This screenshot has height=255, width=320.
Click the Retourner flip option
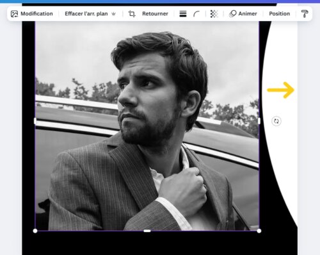[x=155, y=13]
